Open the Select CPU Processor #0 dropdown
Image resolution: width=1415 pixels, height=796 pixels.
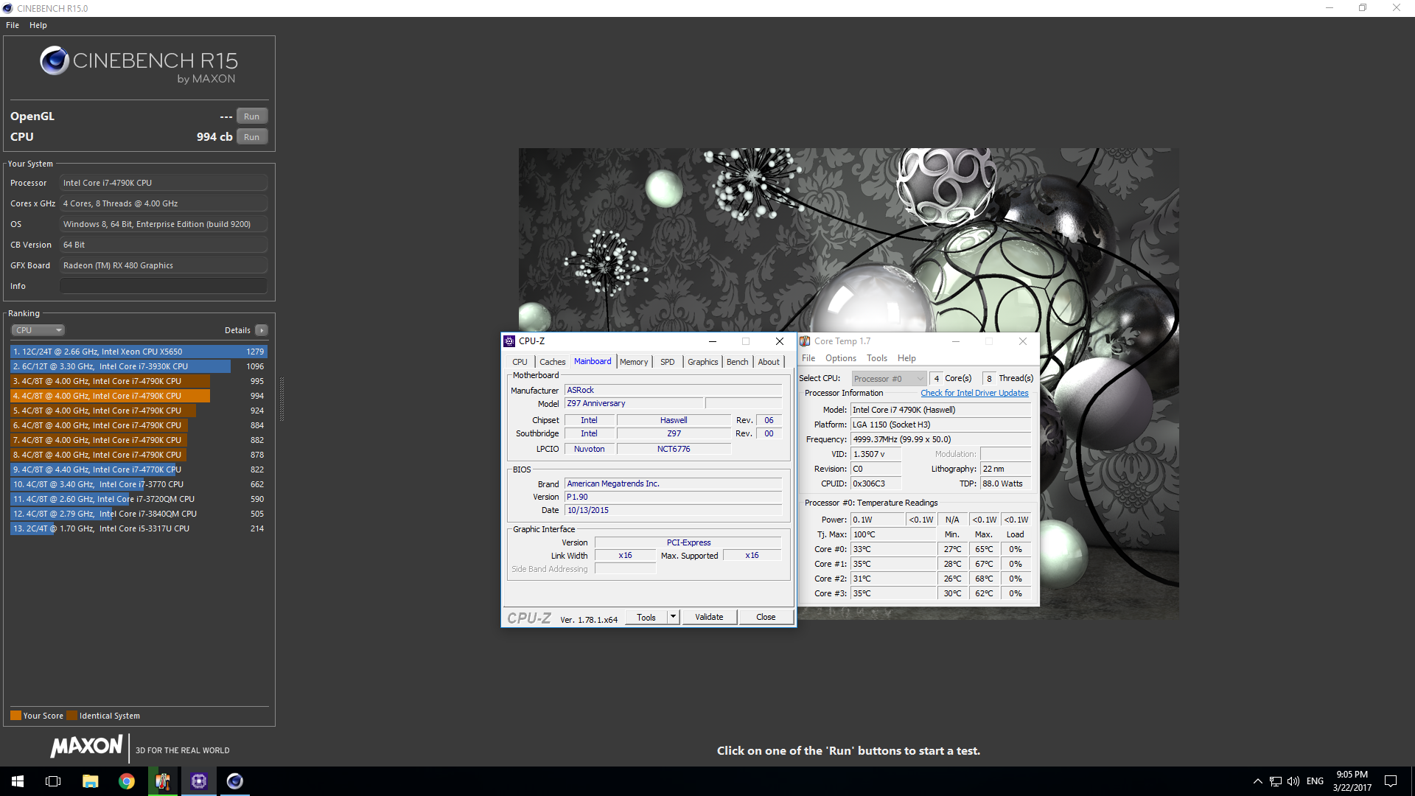click(889, 379)
